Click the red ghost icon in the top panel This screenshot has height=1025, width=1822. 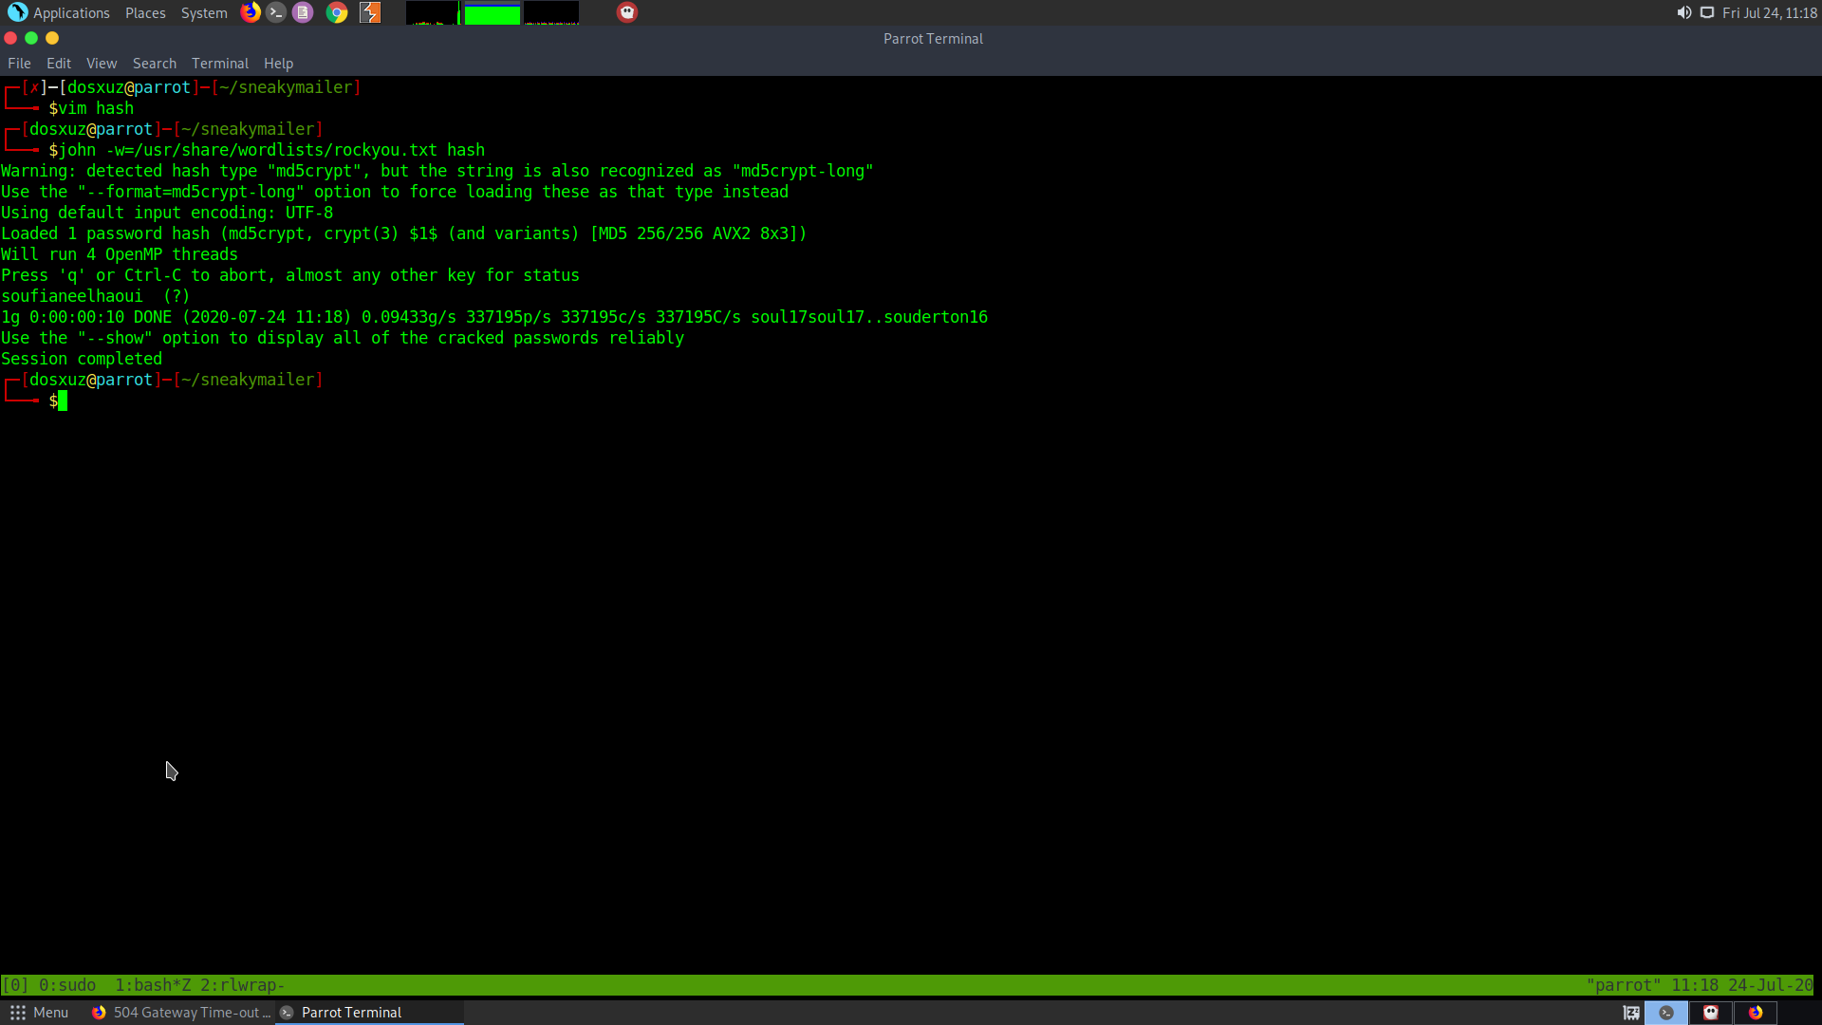(x=627, y=12)
